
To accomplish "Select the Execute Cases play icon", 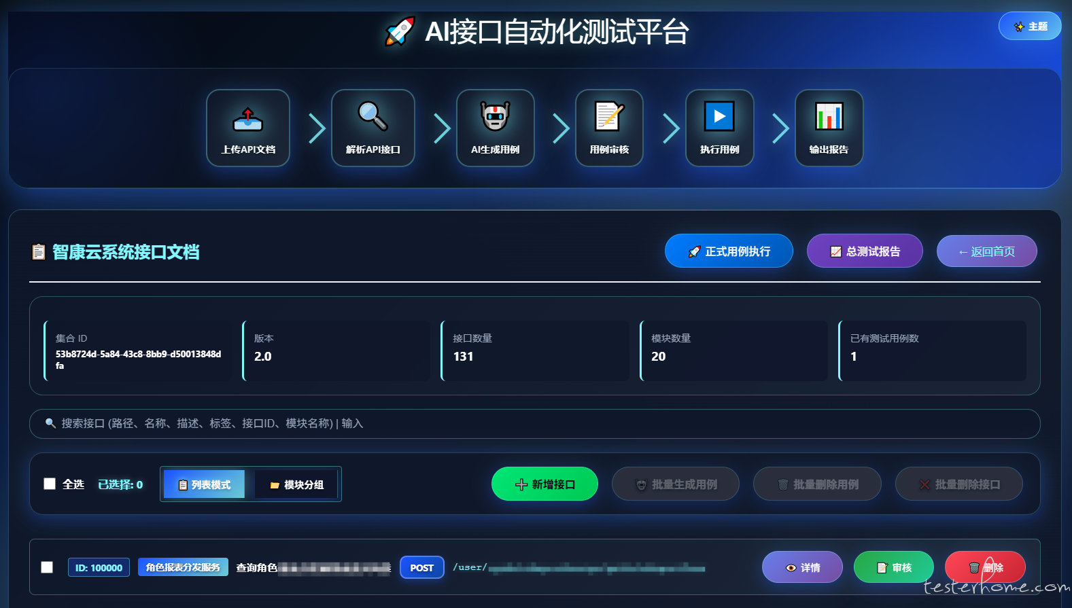I will (x=719, y=117).
